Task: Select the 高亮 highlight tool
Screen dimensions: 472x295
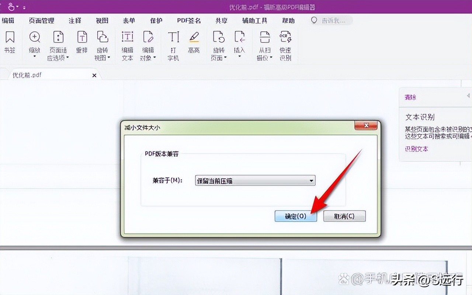Action: point(194,41)
